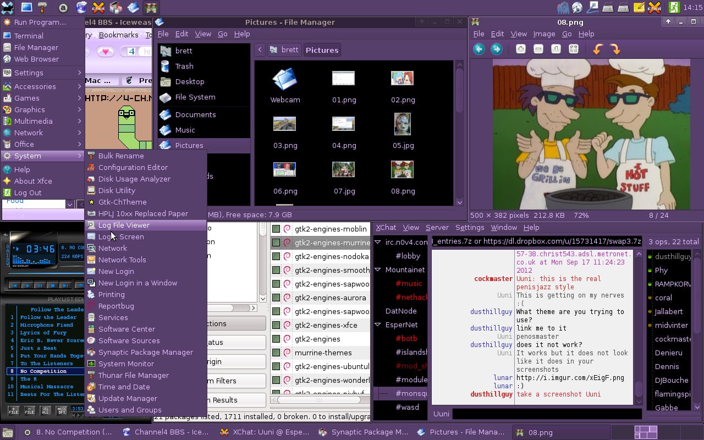Open System Monitor from the System submenu
Image resolution: width=704 pixels, height=440 pixels.
(x=126, y=364)
